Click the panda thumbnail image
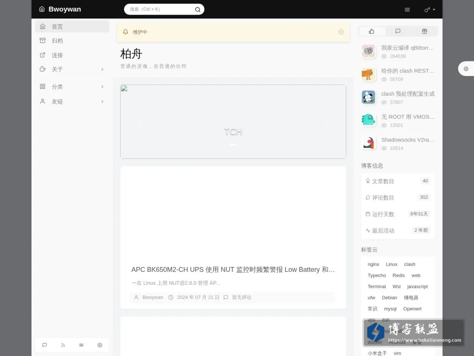This screenshot has height=356, width=474. coord(369,97)
